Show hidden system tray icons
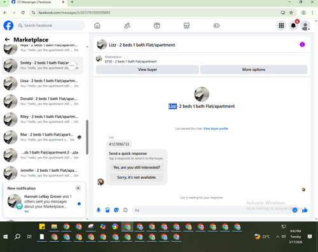The image size is (318, 252). coord(277,237)
